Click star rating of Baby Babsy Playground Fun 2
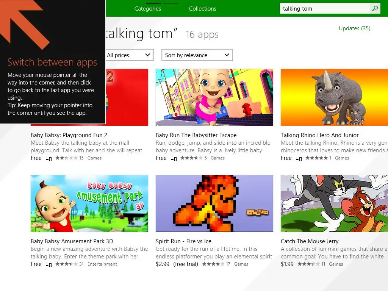 click(x=66, y=158)
